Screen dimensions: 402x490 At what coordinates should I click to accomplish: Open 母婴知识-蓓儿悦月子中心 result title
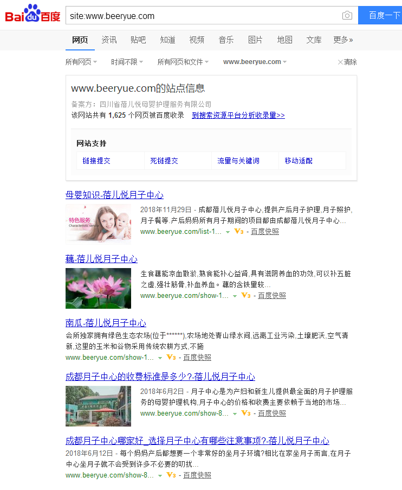(x=114, y=195)
